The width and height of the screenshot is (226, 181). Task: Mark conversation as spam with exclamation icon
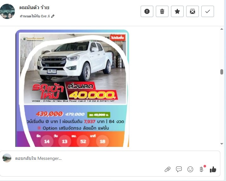click(147, 11)
